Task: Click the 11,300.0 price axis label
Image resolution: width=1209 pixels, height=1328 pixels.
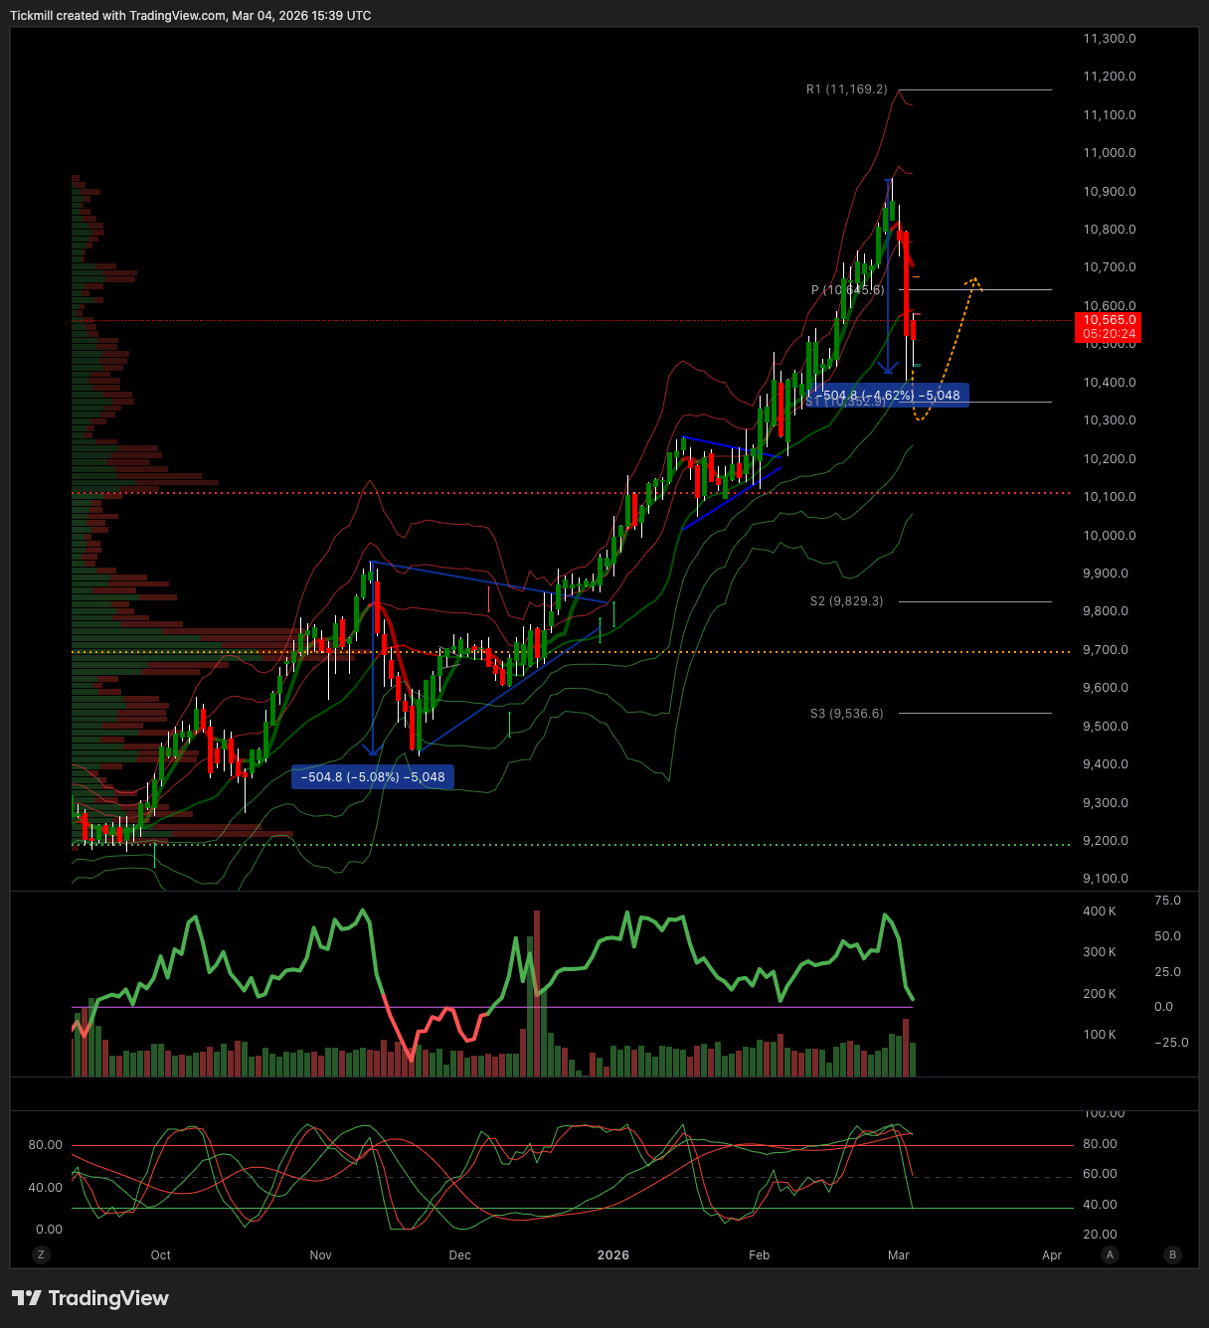Action: (1110, 39)
